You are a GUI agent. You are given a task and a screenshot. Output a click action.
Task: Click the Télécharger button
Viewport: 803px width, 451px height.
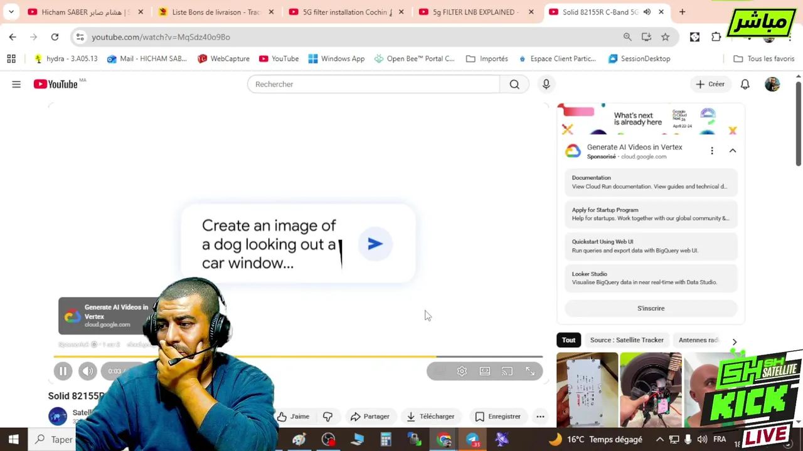[430, 416]
